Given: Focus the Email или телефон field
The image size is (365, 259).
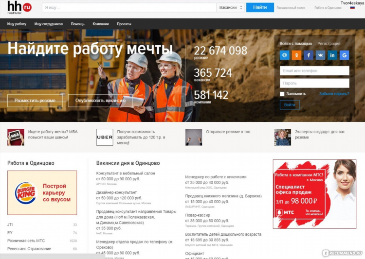Looking at the screenshot, I should (x=314, y=70).
